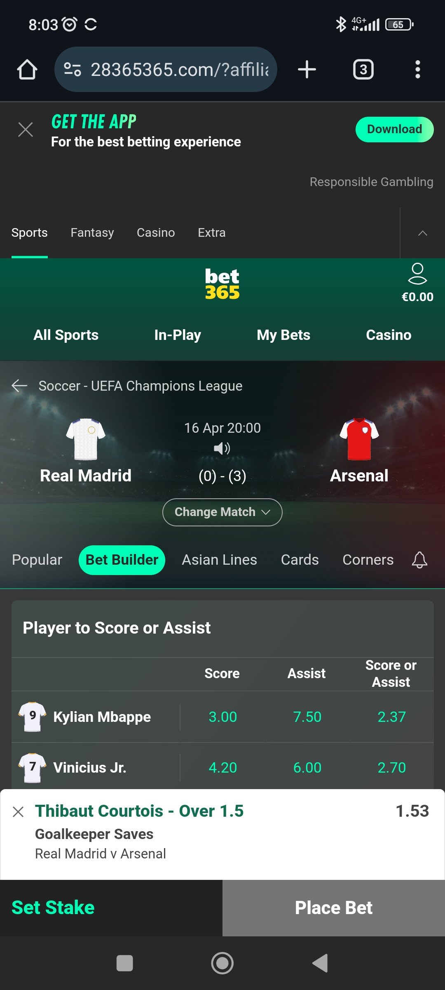The width and height of the screenshot is (445, 990).
Task: Select Kylian Mbappe Score odds 3.00
Action: click(x=222, y=717)
